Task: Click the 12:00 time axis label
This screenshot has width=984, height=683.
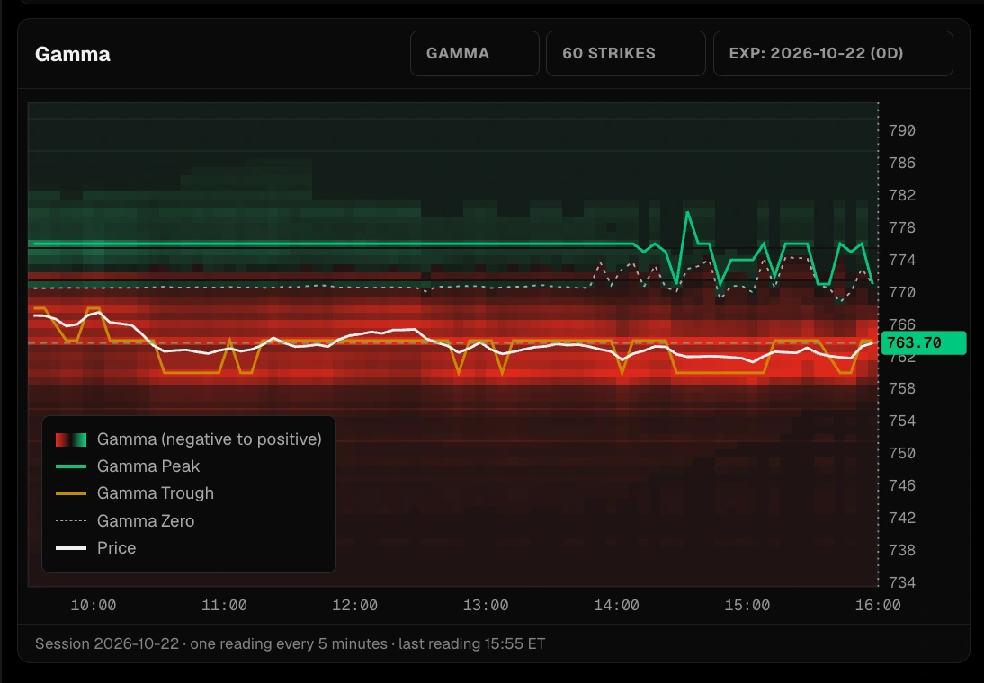Action: [355, 605]
